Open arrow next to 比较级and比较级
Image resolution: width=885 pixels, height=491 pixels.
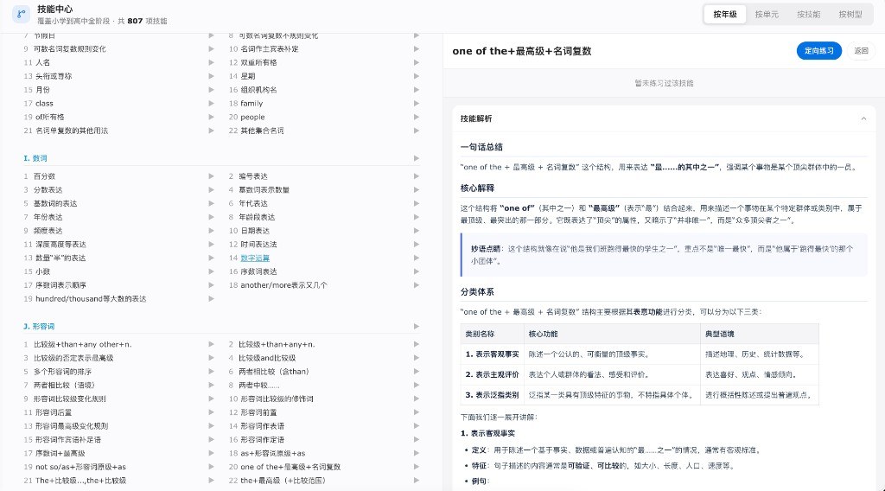pos(417,358)
